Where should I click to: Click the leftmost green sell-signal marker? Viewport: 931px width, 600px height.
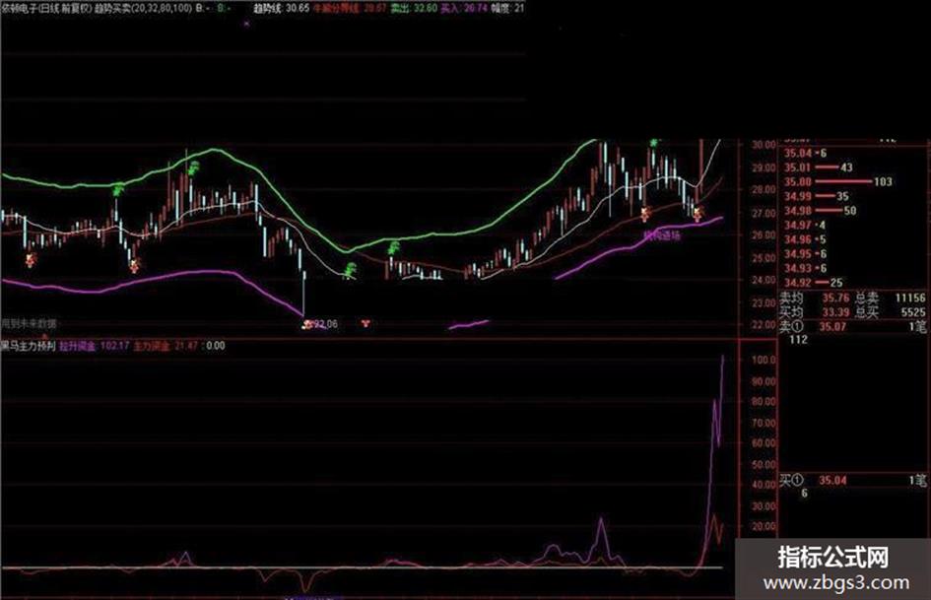click(x=119, y=189)
